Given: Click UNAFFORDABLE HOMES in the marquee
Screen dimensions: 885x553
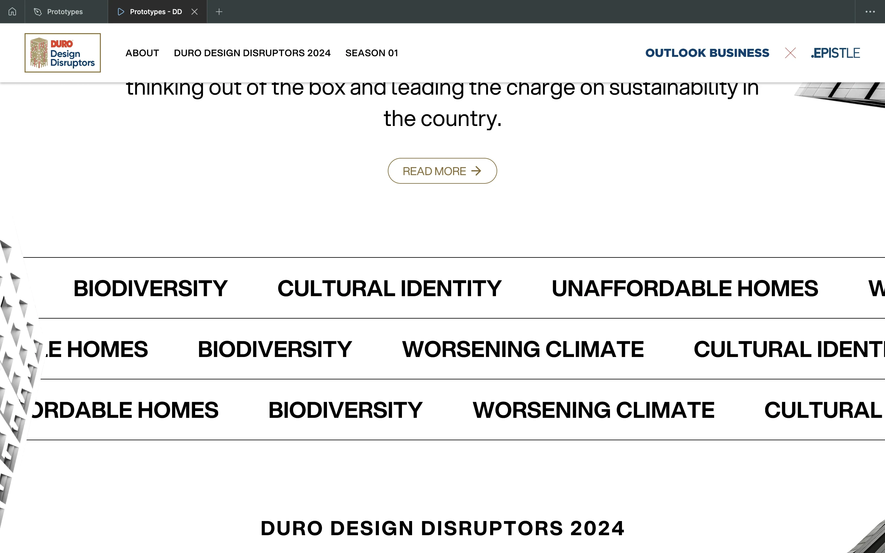Looking at the screenshot, I should click(685, 288).
